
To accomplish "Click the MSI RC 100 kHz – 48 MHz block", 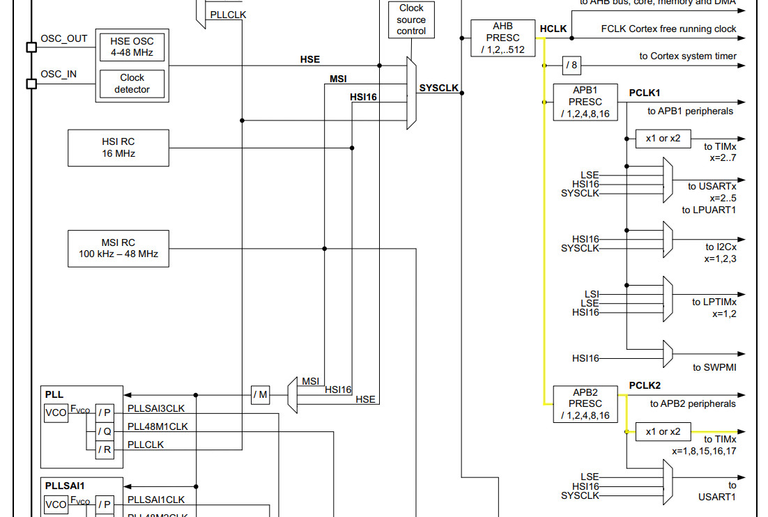I will pos(117,248).
